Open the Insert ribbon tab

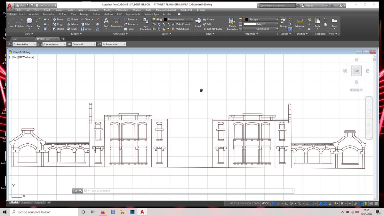22,14
